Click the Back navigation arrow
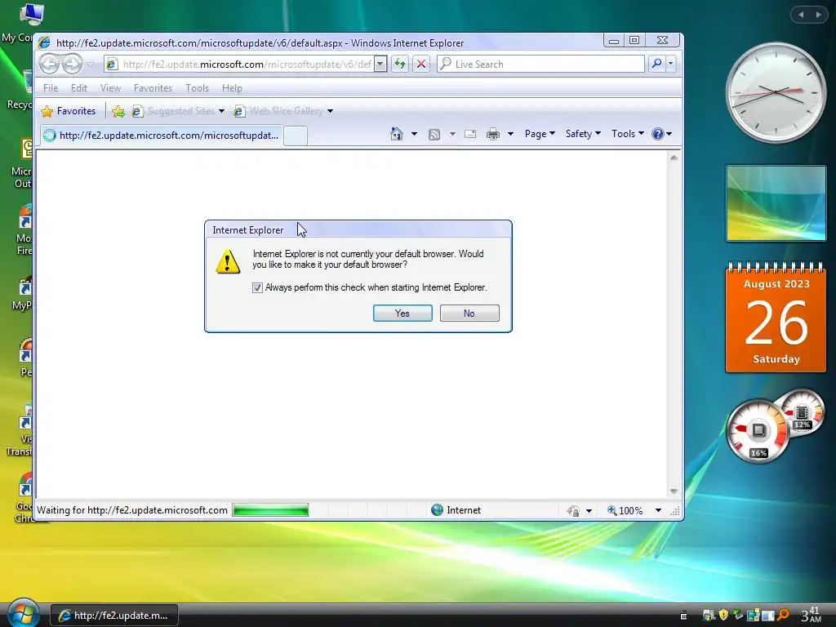 click(x=49, y=64)
